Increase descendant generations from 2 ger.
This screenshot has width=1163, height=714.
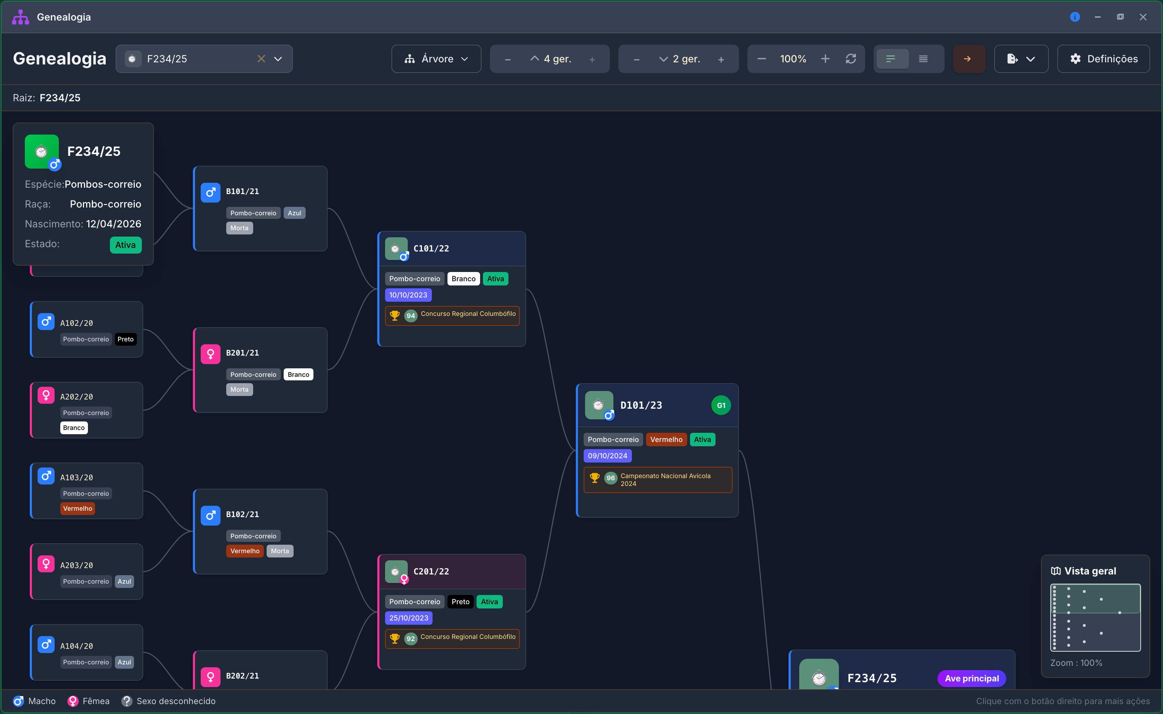point(721,59)
